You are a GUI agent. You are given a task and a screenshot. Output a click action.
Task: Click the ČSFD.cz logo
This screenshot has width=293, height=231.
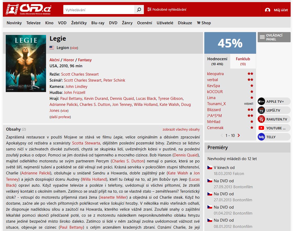(29, 9)
